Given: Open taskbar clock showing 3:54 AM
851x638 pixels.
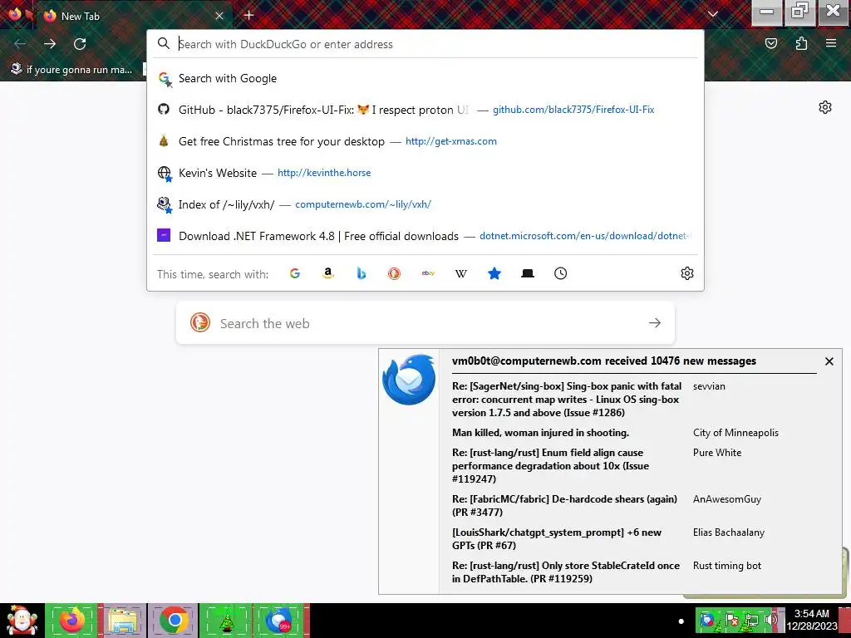Looking at the screenshot, I should point(812,620).
